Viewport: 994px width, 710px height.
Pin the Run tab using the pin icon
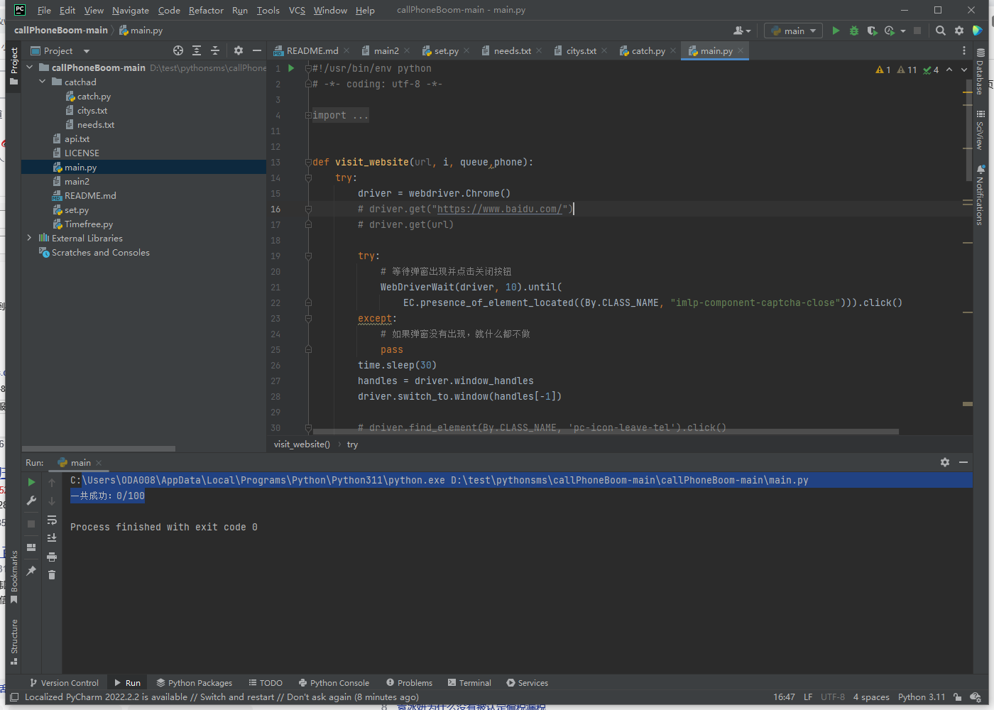coord(31,569)
